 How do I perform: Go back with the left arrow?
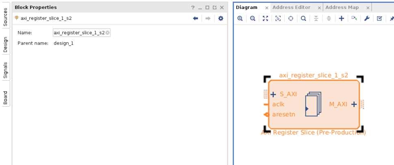click(x=195, y=18)
